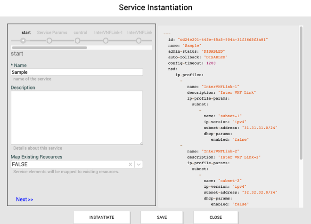311x224 pixels.
Task: Click the Name input field
Action: [77, 72]
